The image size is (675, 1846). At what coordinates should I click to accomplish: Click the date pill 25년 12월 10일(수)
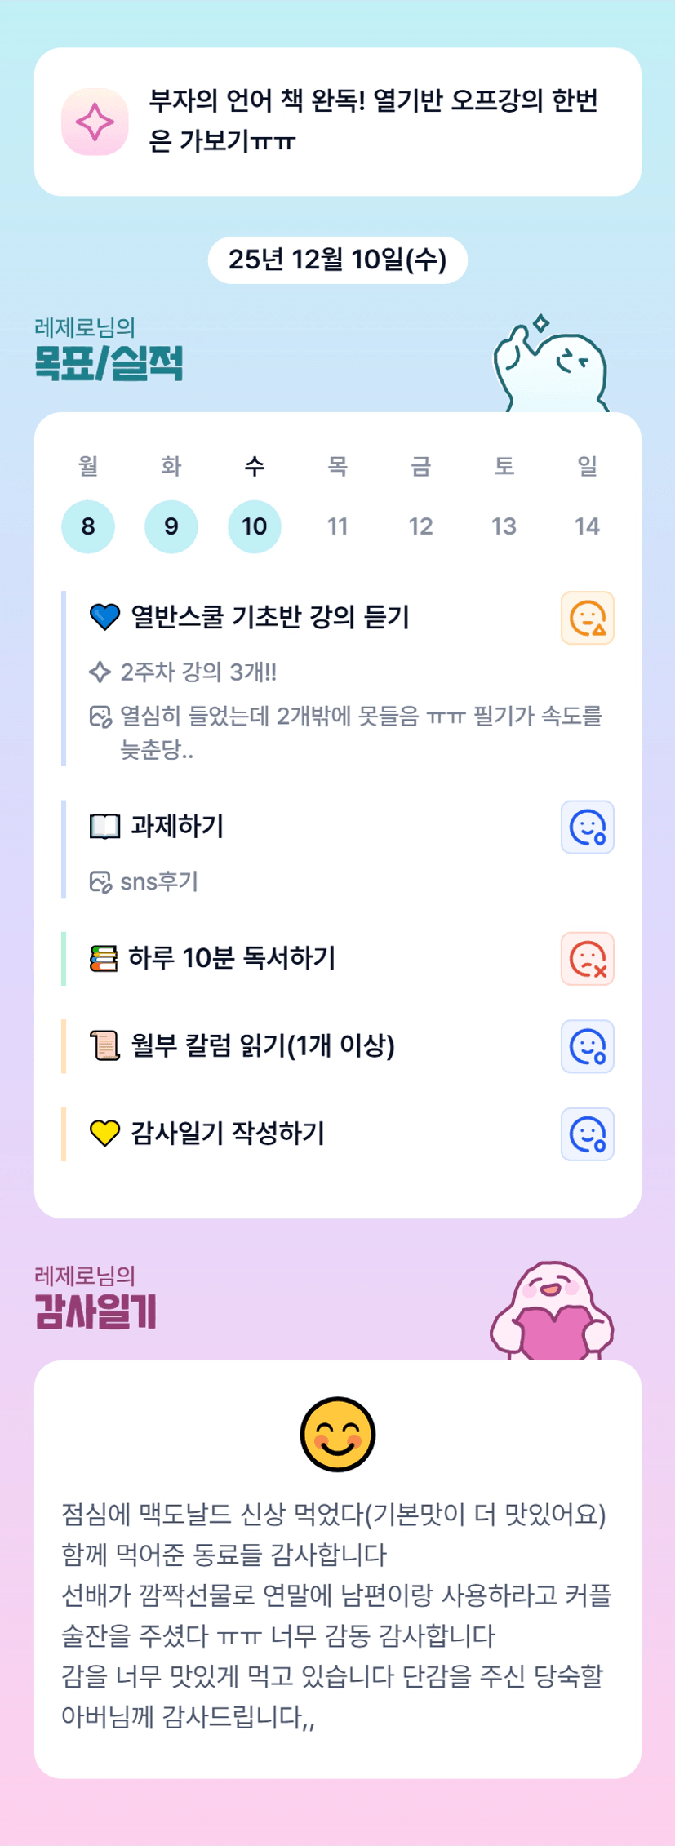click(337, 260)
